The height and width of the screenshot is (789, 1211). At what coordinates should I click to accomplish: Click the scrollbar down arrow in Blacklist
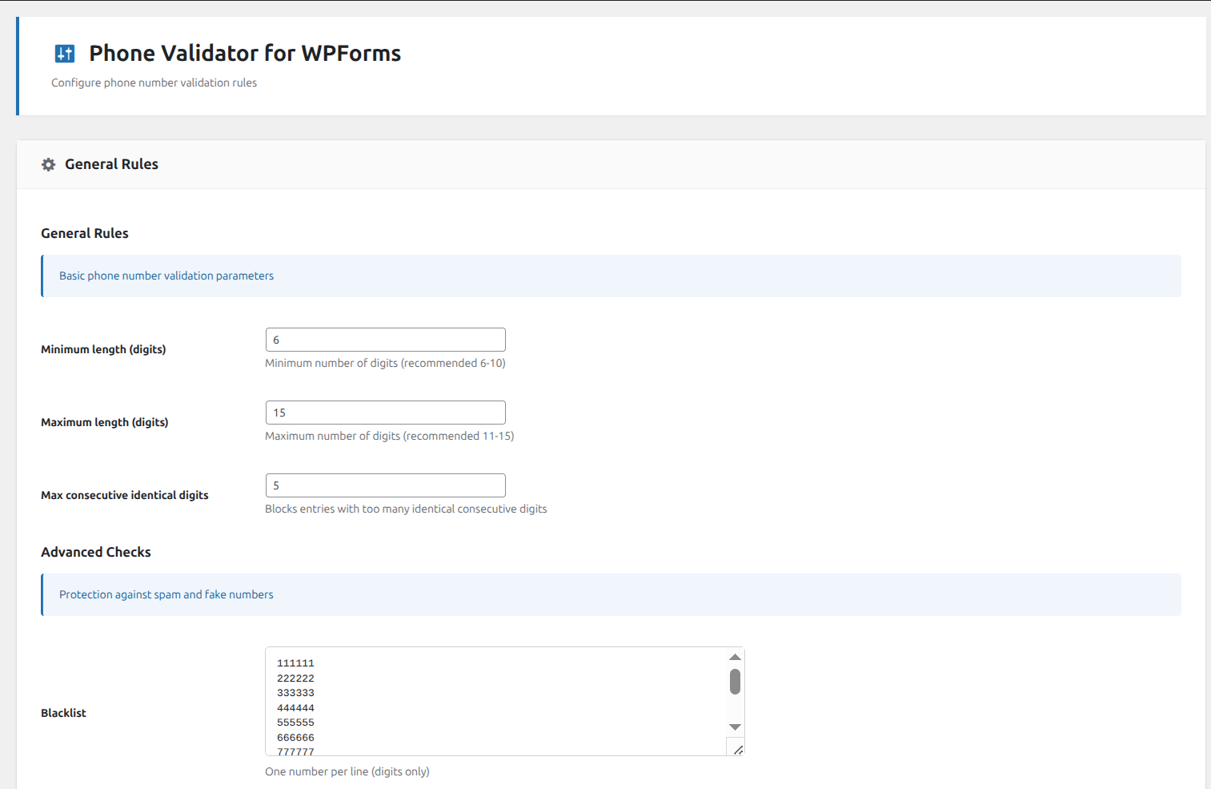(735, 727)
